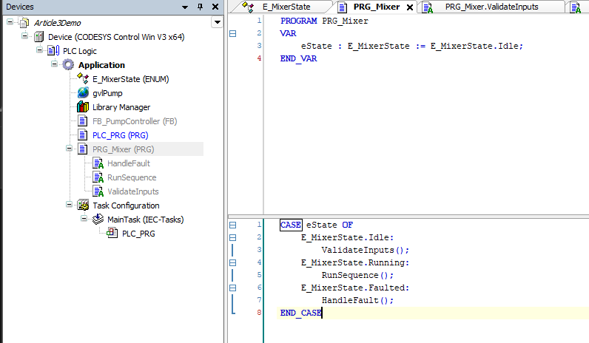Collapse the Task Configuration node
The width and height of the screenshot is (589, 343).
69,205
